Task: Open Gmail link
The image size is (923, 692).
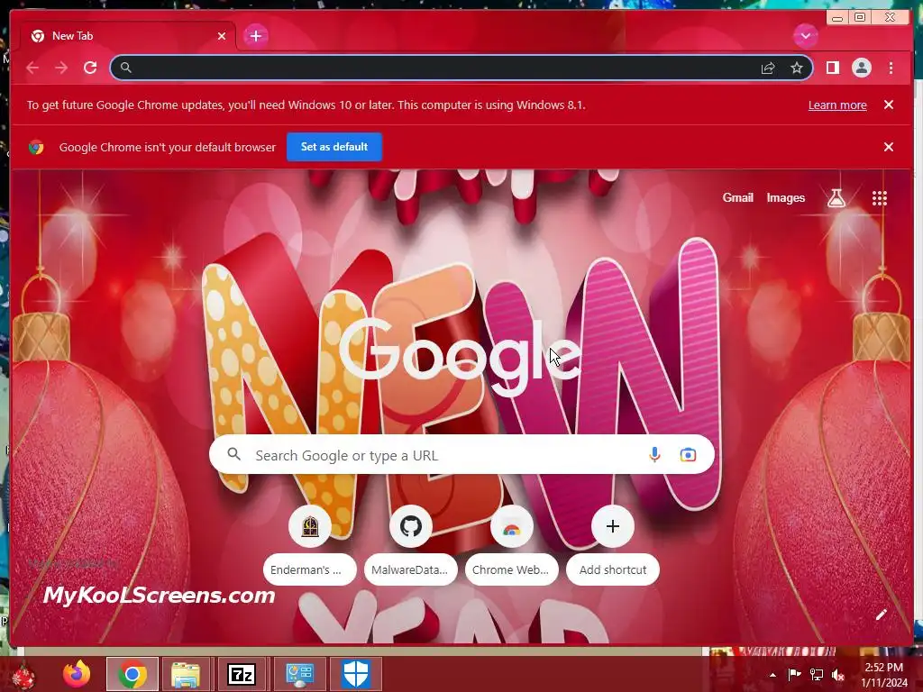Action: (737, 197)
